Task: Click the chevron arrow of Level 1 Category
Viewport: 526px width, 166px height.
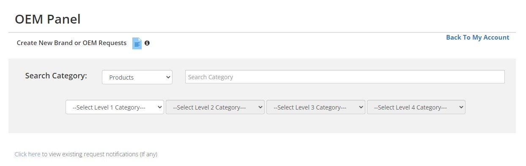Action: pyautogui.click(x=159, y=107)
